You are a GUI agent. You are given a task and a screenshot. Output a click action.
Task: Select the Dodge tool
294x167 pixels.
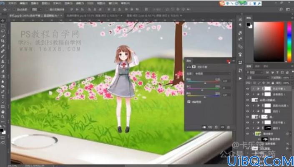3,87
